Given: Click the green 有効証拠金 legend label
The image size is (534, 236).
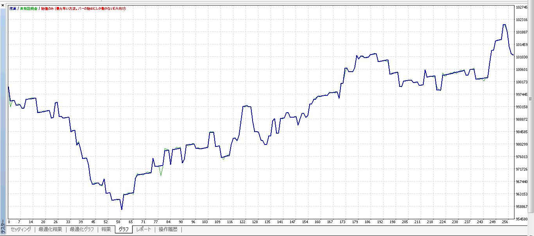Looking at the screenshot, I should coord(29,8).
